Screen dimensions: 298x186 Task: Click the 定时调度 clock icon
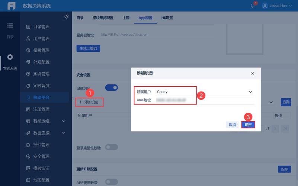pyautogui.click(x=28, y=86)
